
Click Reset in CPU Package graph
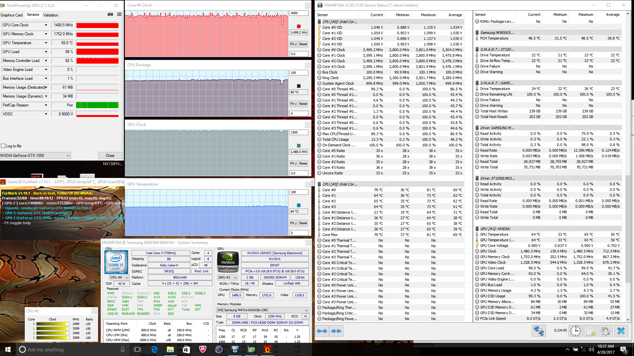[x=303, y=104]
